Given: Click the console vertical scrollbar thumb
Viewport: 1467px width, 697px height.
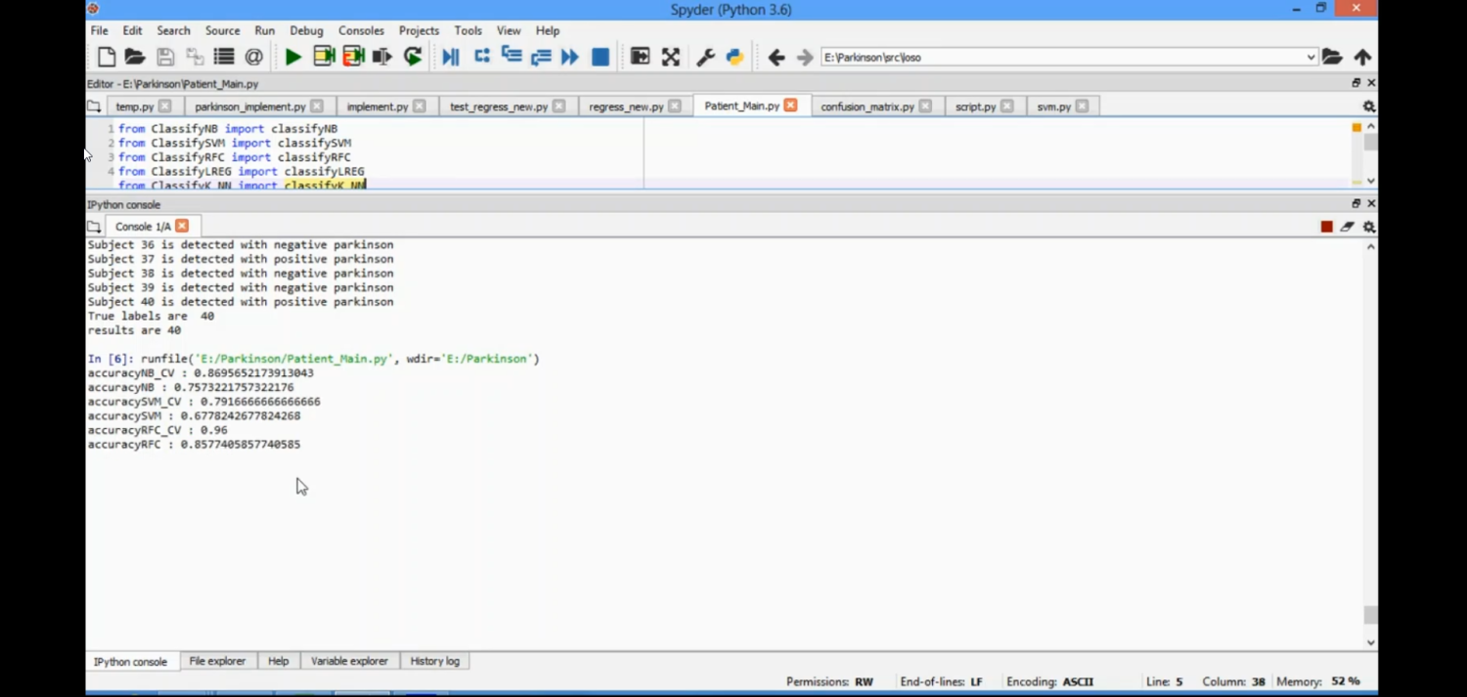Looking at the screenshot, I should point(1370,615).
